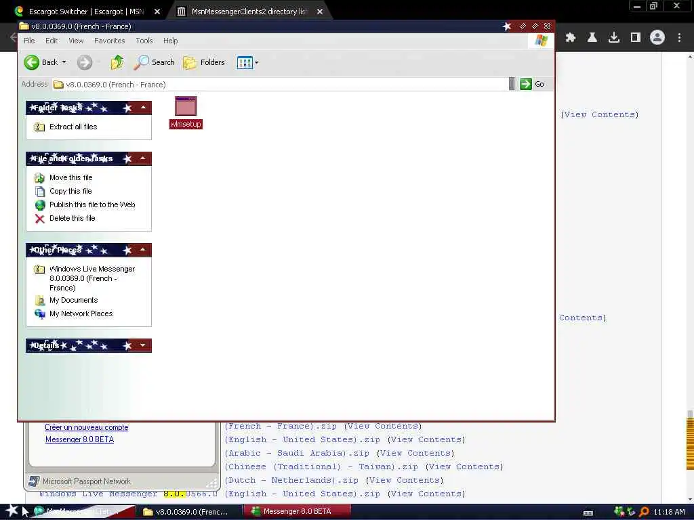This screenshot has width=694, height=520.
Task: Open Search in Explorer toolbar
Action: pos(155,62)
